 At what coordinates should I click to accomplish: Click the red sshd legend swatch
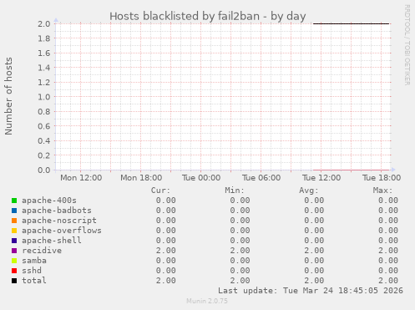[14, 271]
